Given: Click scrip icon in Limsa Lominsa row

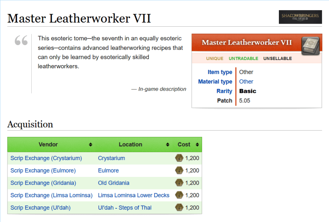Looking at the screenshot, I should point(179,195).
